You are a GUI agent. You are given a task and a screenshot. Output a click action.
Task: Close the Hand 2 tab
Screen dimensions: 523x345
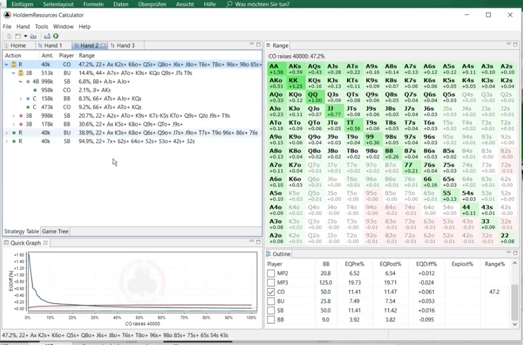tap(103, 45)
